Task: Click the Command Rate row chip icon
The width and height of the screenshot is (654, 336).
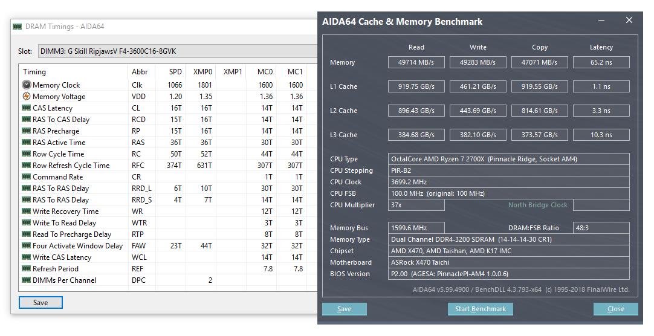Action: [26, 176]
